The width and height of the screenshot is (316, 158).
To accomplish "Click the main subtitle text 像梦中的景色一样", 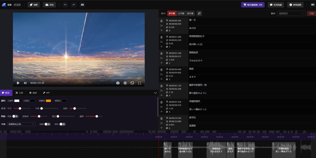I will (x=198, y=85).
